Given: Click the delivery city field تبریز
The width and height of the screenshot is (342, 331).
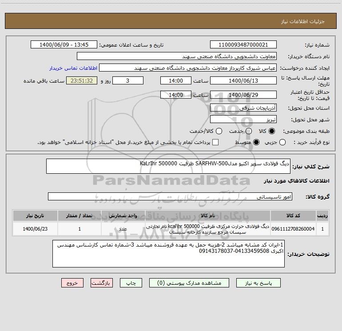Looking at the screenshot, I should pos(243,120).
